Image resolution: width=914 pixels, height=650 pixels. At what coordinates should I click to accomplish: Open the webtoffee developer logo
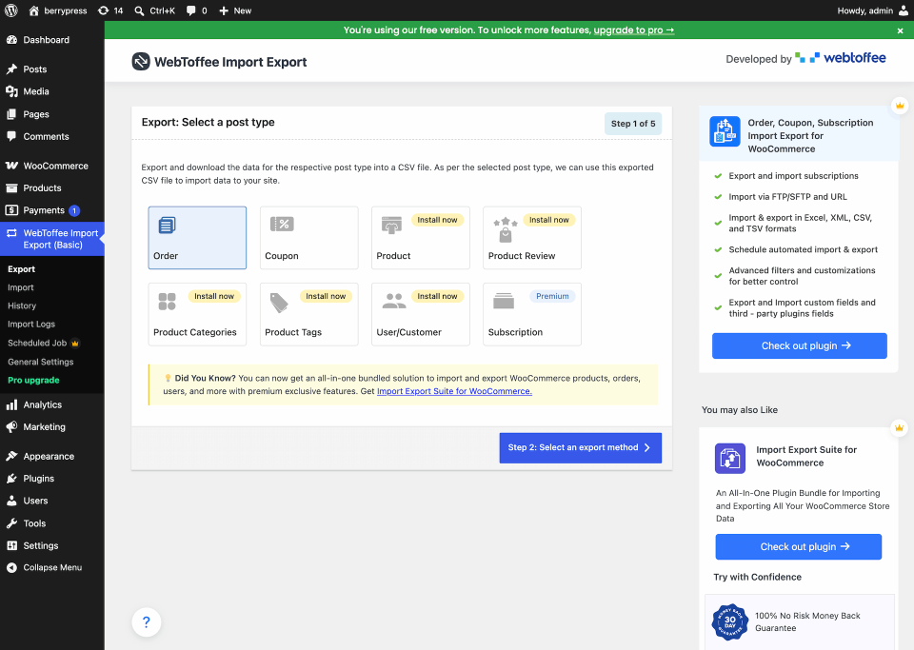841,58
